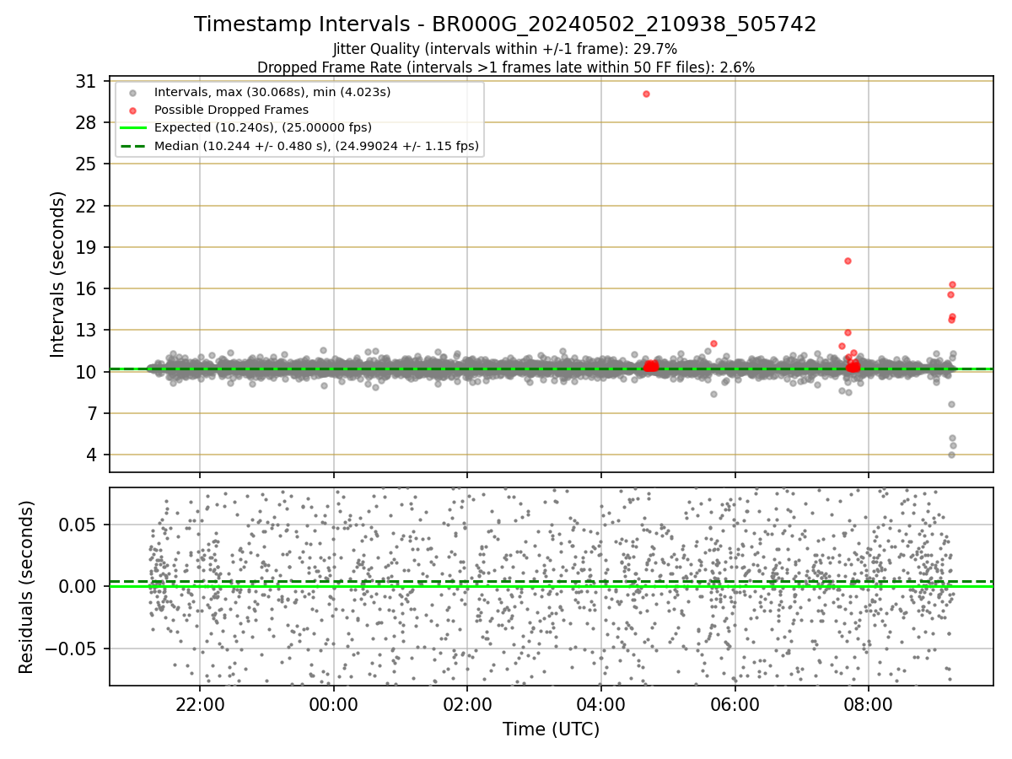Click the y-axis tick label '31'
The height and width of the screenshot is (759, 1012).
click(85, 82)
